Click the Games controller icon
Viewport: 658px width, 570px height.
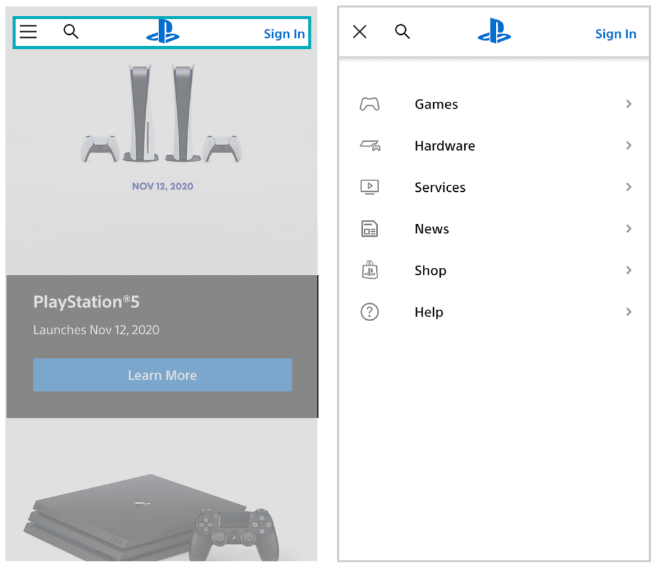click(369, 104)
